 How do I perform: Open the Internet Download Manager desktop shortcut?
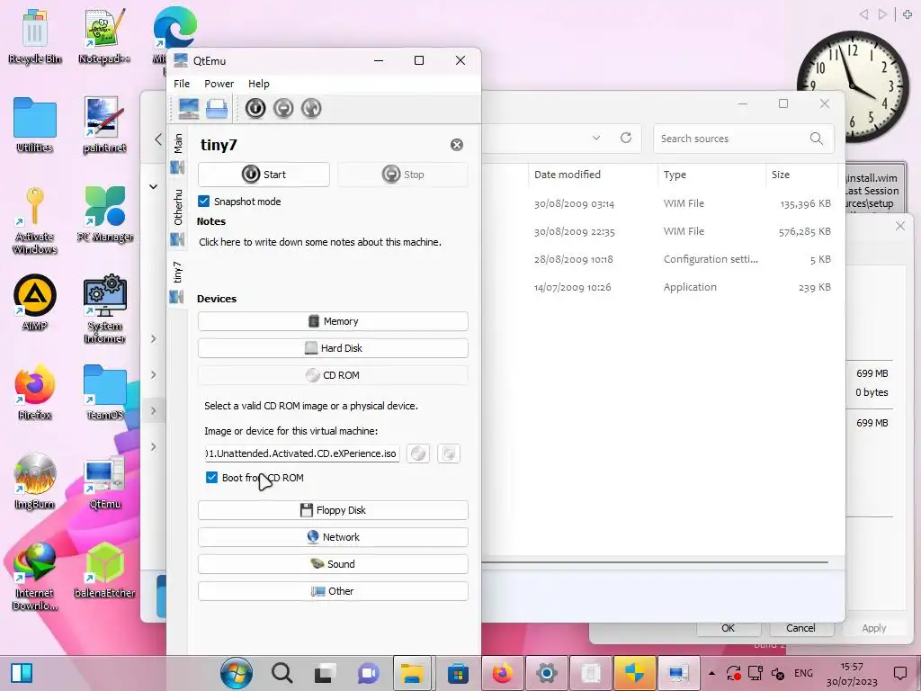point(35,577)
